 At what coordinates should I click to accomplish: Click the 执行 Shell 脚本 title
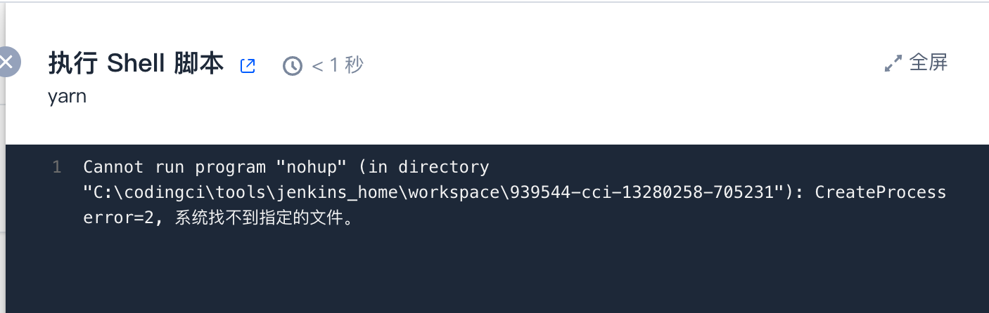coord(136,65)
